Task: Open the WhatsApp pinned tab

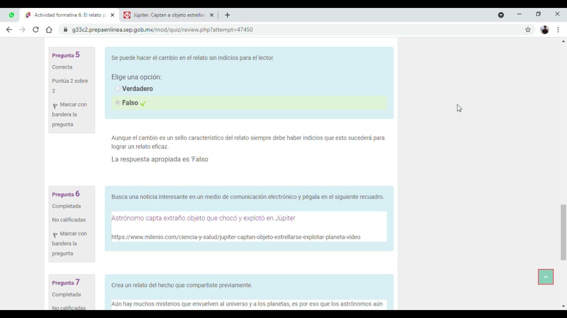Action: (12, 15)
